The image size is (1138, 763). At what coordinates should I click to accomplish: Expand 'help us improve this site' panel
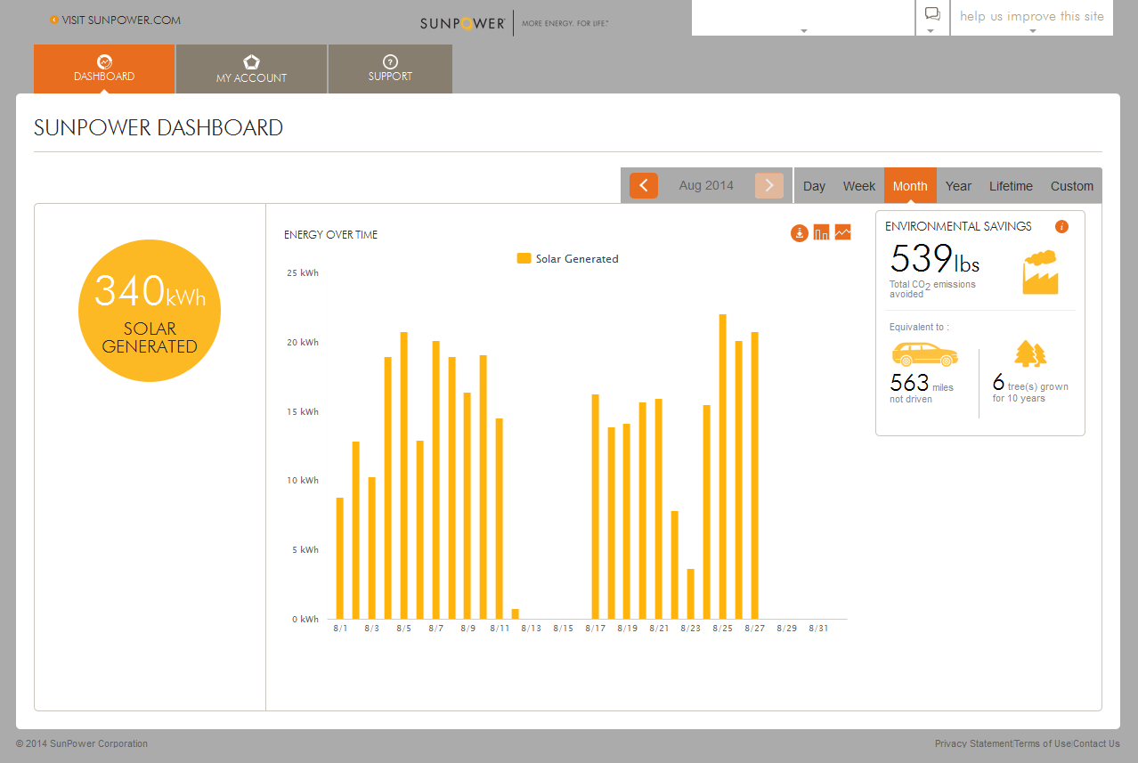pyautogui.click(x=1032, y=18)
